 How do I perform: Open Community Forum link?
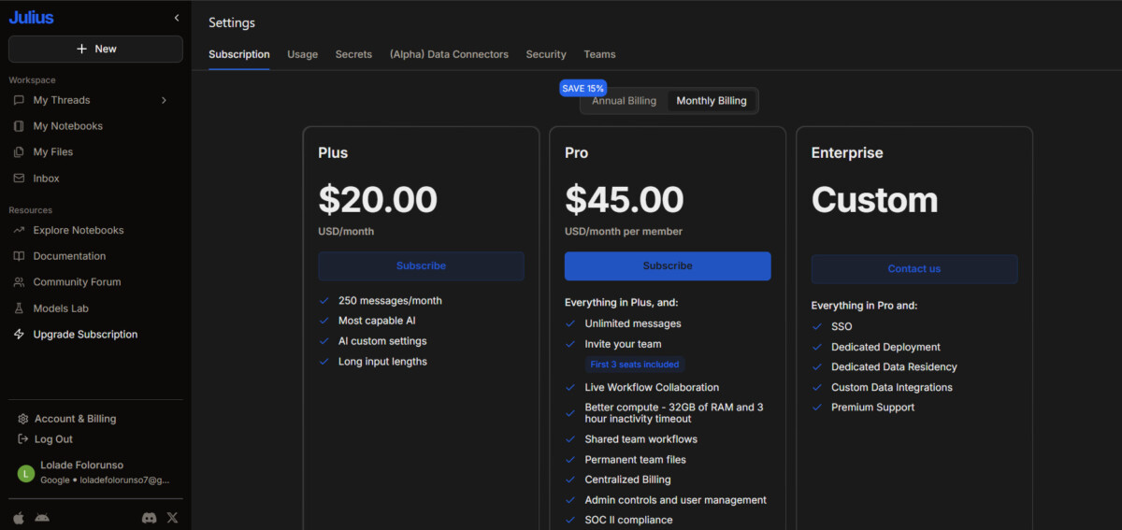tap(77, 282)
